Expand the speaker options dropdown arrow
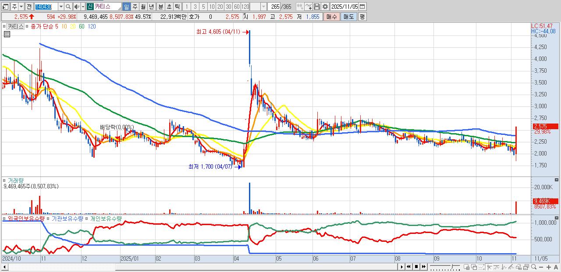561x272 pixels. (83, 7)
